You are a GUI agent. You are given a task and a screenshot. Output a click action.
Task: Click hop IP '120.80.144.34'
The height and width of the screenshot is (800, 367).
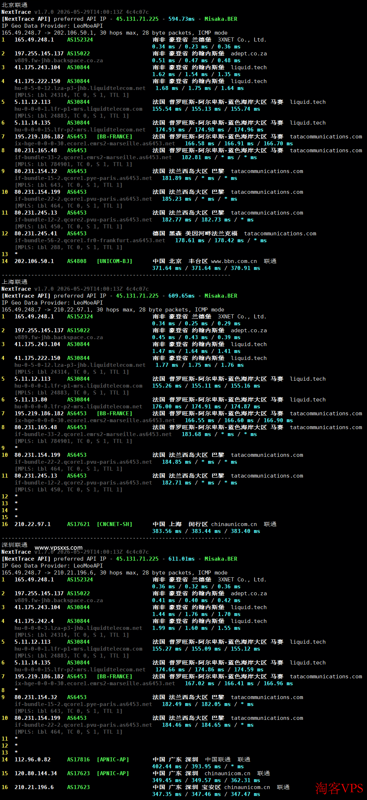[x=36, y=773]
